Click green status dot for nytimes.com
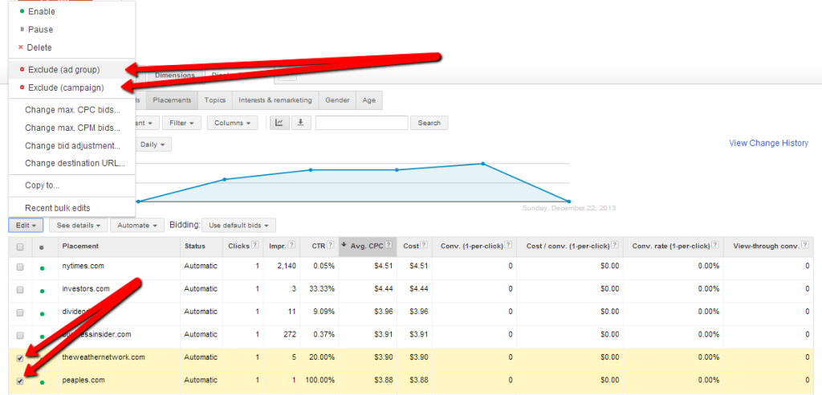 coord(42,269)
